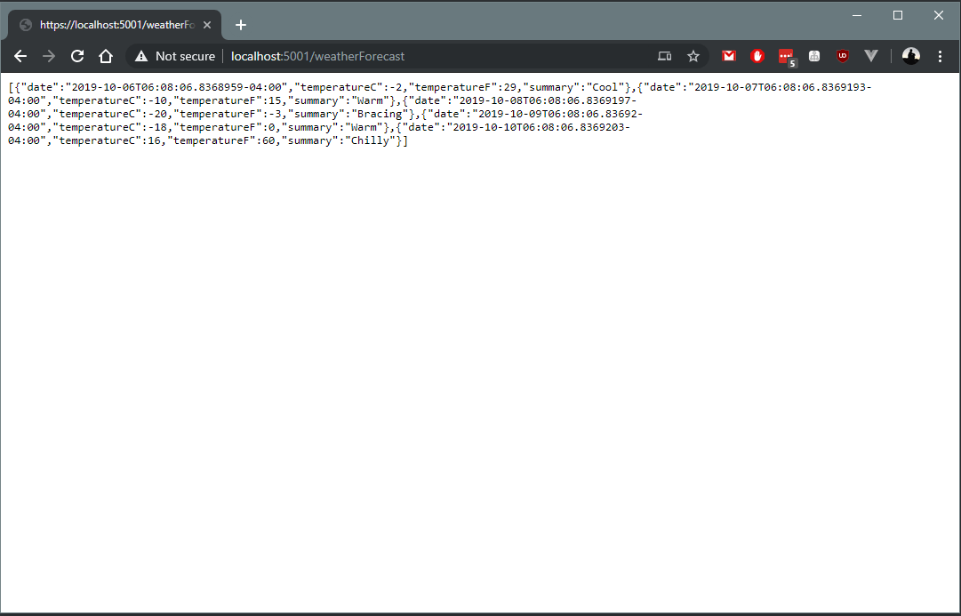
Task: Click the V-shaped extension icon
Action: (870, 56)
